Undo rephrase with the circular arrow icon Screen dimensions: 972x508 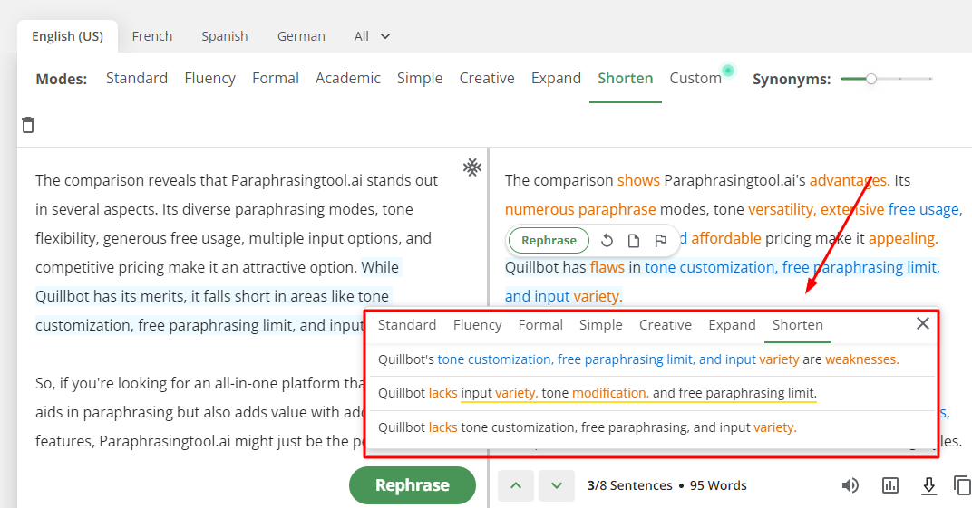point(607,241)
